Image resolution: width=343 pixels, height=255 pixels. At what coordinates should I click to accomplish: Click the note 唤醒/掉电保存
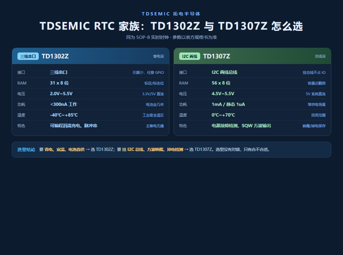314,126
